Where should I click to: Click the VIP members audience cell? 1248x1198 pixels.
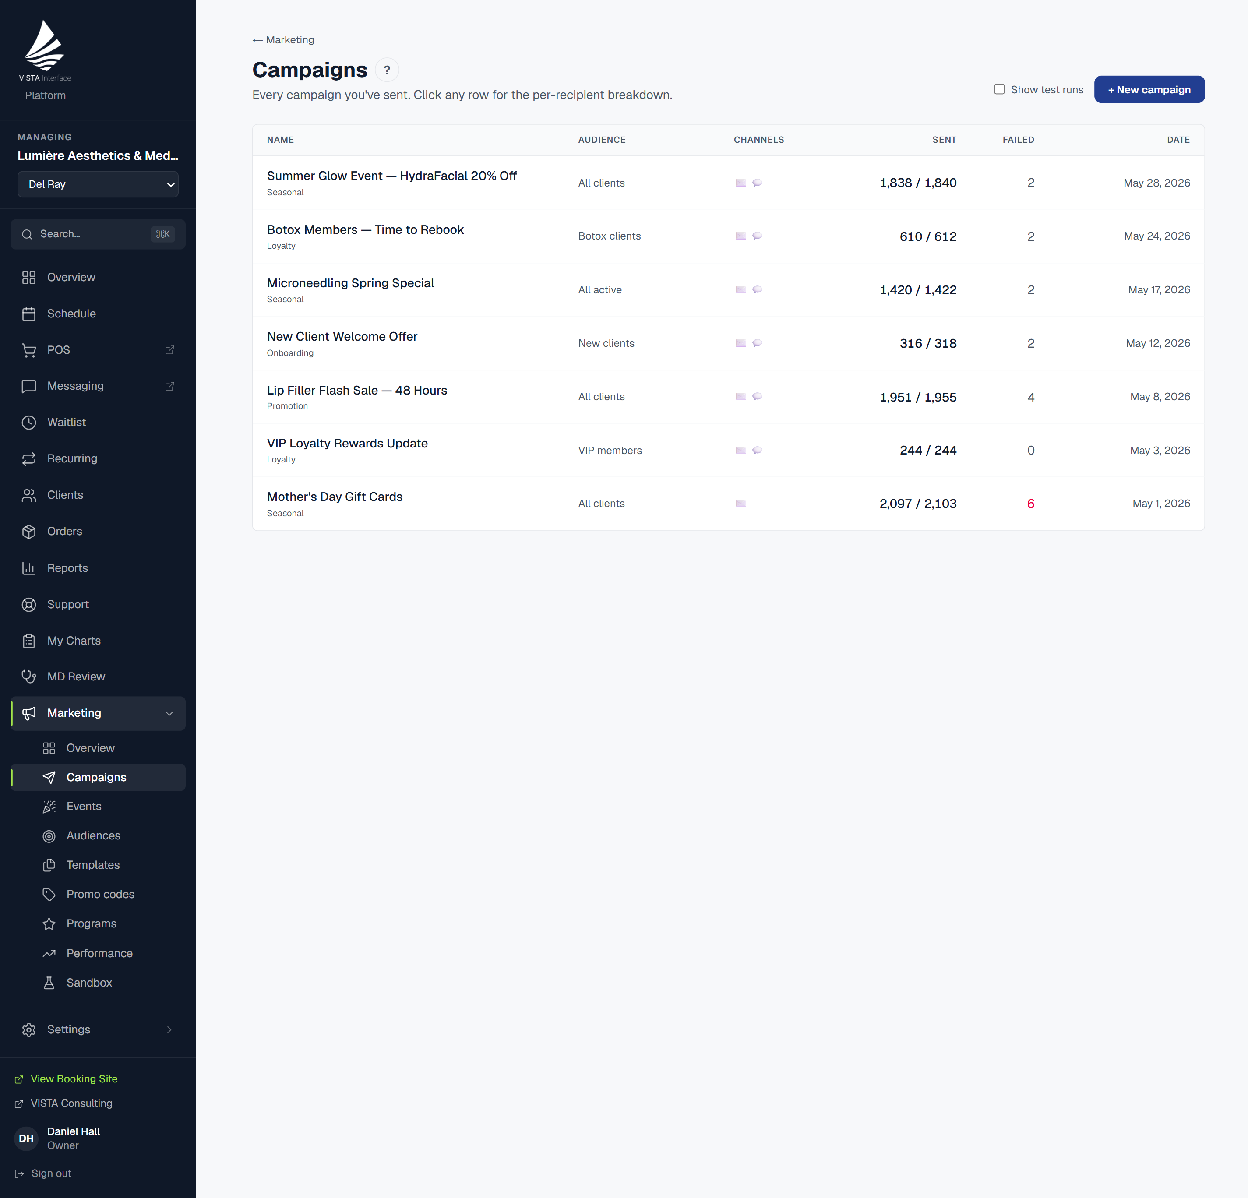pos(610,451)
